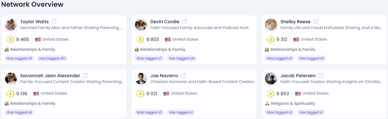This screenshot has height=119, width=388.
Task: Open Joe Navarro profile photo
Action: pyautogui.click(x=141, y=79)
